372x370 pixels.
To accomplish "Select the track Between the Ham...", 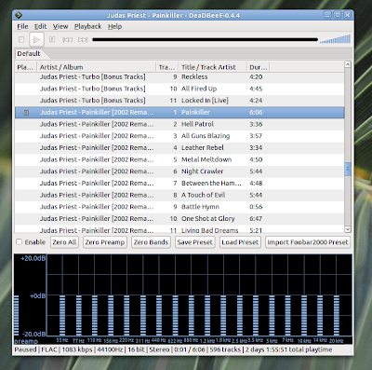I will pos(179,183).
